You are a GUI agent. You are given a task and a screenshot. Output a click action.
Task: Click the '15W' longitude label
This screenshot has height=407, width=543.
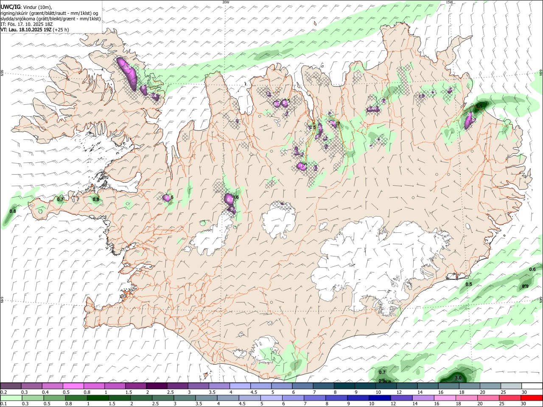449,2
